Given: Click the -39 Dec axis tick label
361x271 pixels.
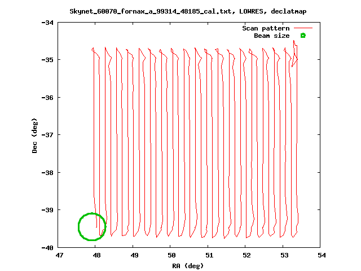Looking at the screenshot, I should click(x=47, y=210).
